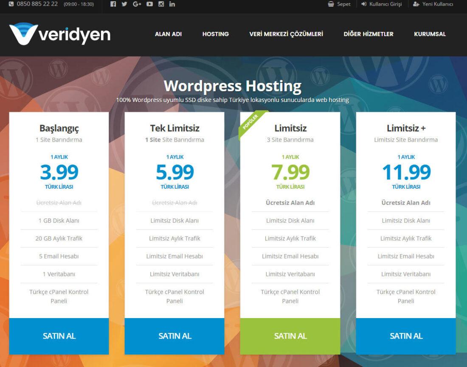Open the YouTube social icon
Image resolution: width=467 pixels, height=367 pixels.
149,4
